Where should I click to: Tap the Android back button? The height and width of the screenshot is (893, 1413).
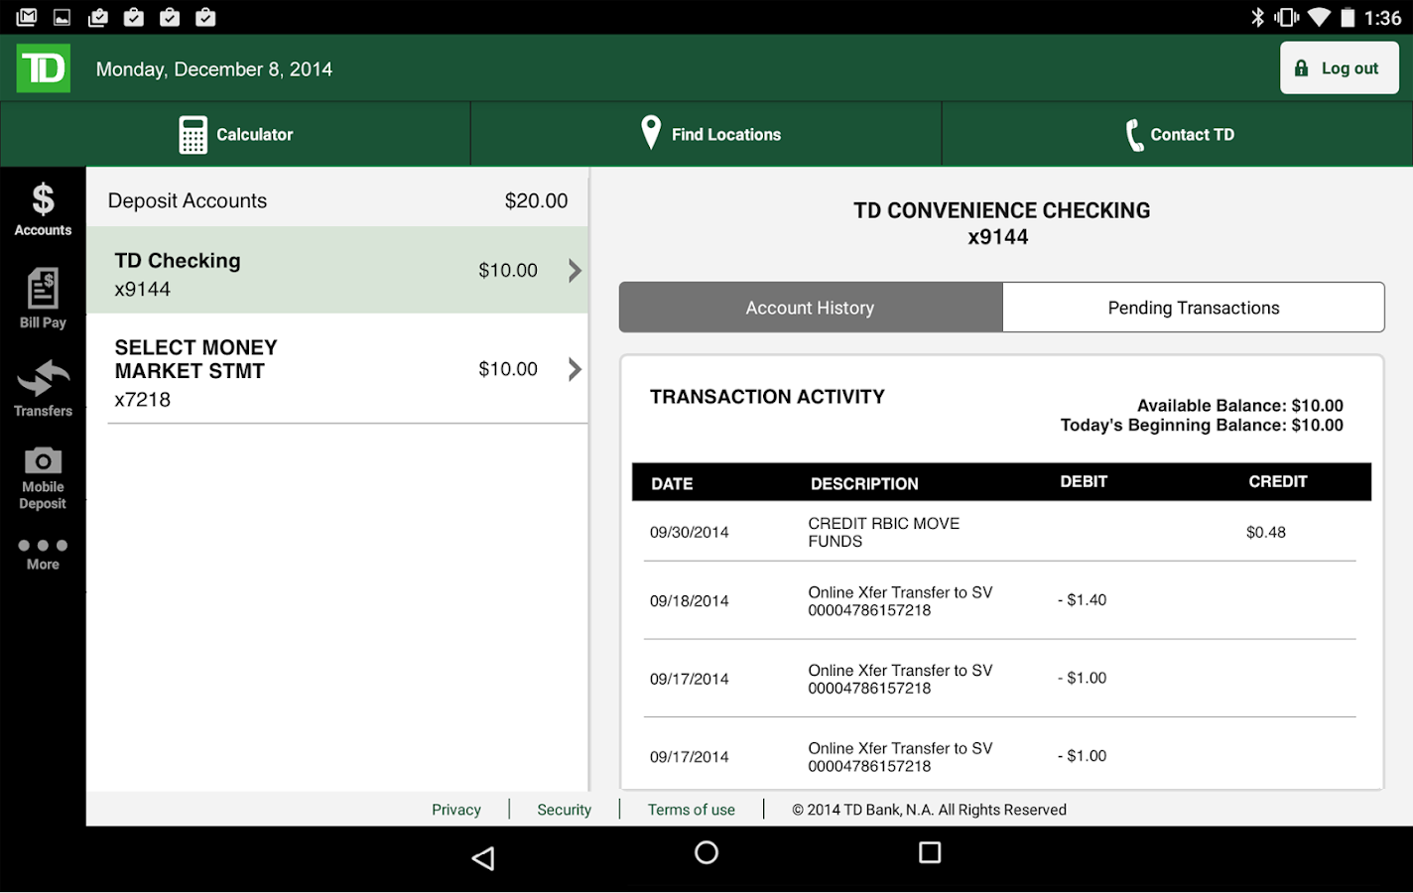[483, 858]
